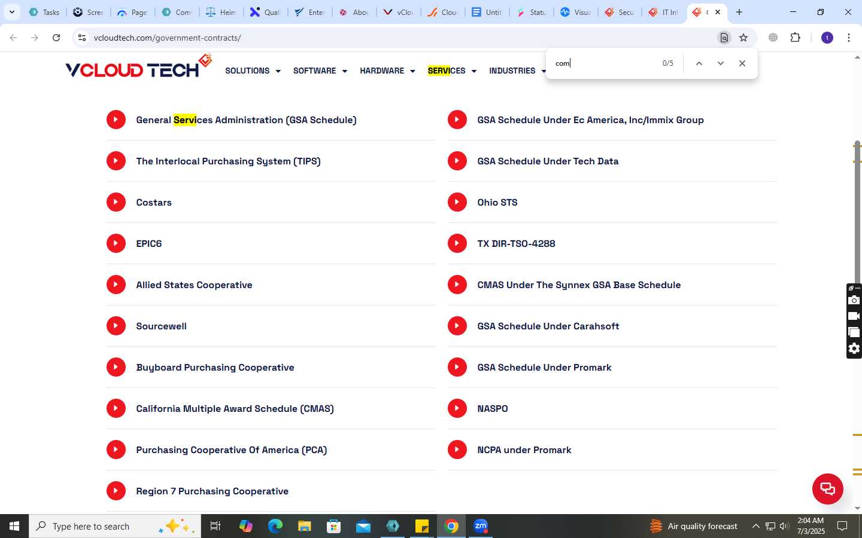Go to previous find match
The height and width of the screenshot is (538, 862).
point(699,63)
